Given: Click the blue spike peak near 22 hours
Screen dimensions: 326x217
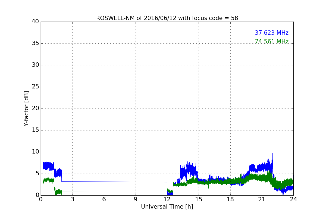Looking at the screenshot, I should click(272, 154).
